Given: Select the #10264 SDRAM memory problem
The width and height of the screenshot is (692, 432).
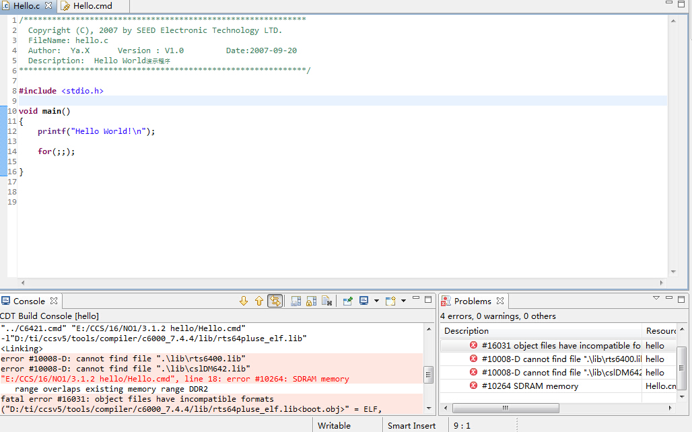Looking at the screenshot, I should point(529,386).
